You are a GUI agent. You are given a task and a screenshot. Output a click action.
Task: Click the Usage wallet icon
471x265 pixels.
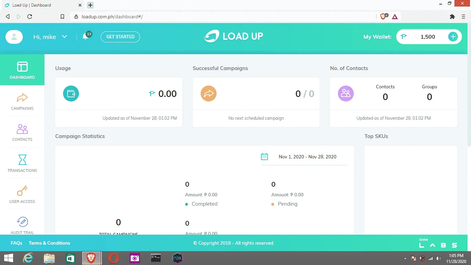point(71,94)
